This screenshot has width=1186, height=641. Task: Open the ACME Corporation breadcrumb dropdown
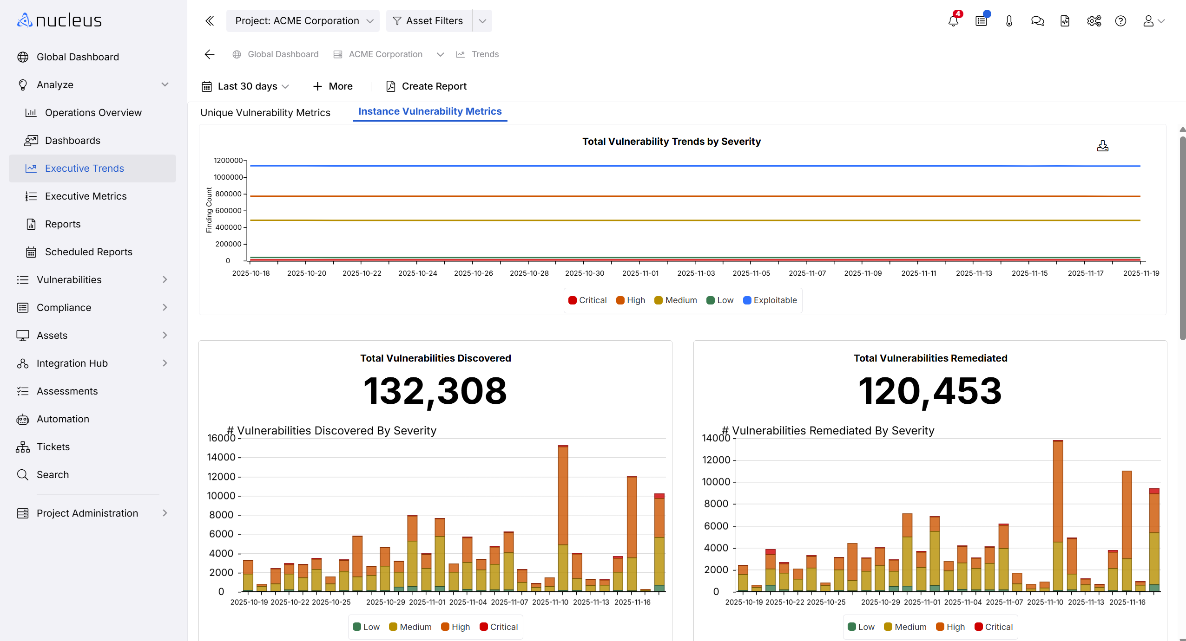(x=440, y=54)
